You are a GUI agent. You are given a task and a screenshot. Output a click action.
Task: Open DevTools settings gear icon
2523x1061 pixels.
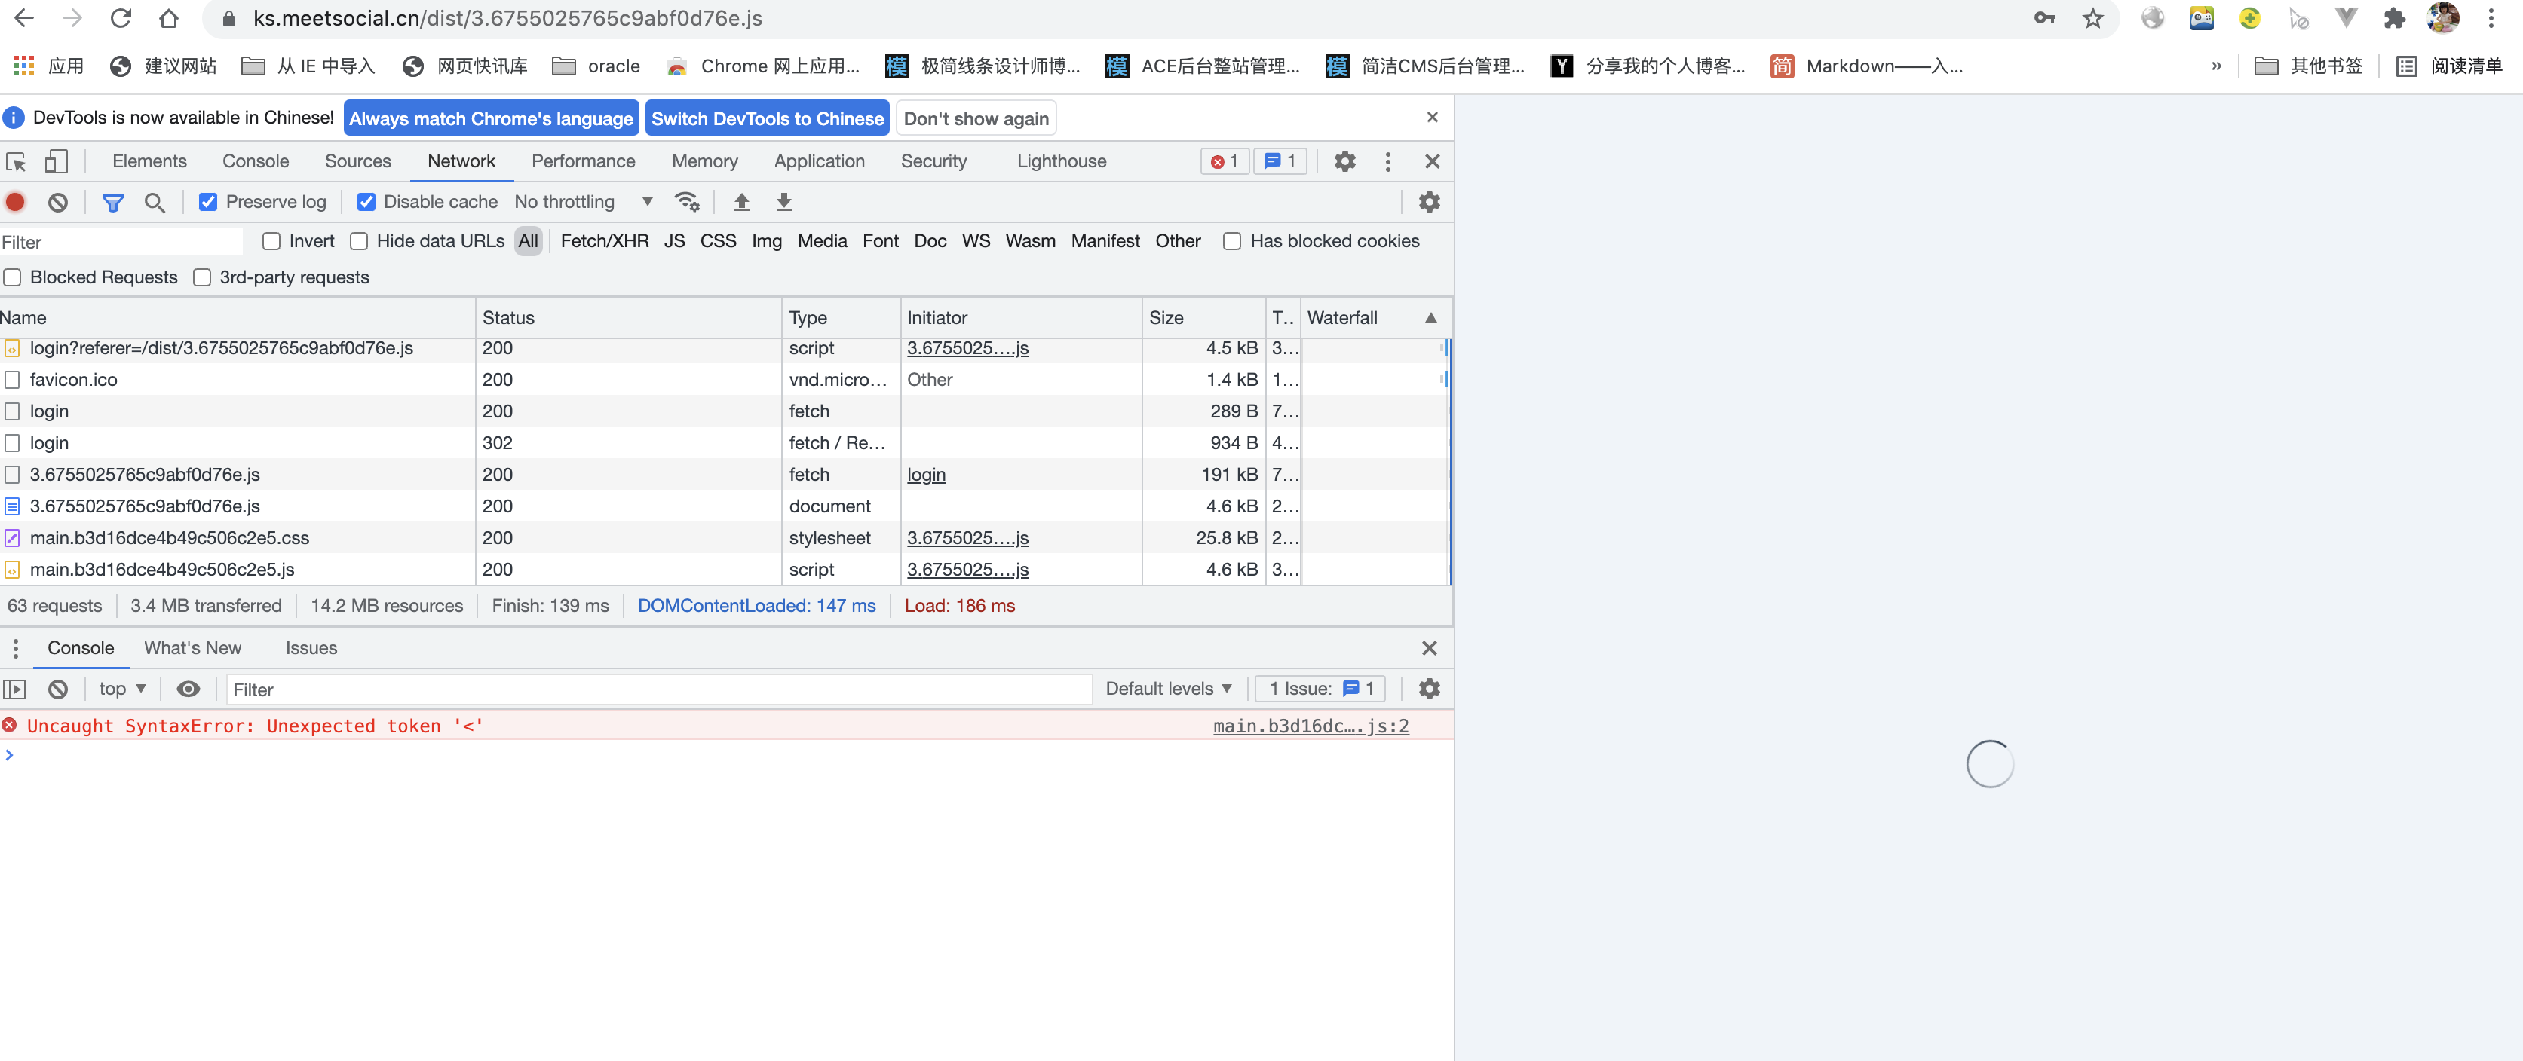(x=1344, y=161)
